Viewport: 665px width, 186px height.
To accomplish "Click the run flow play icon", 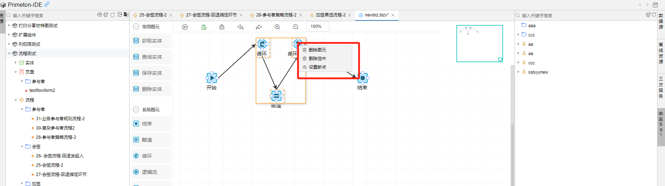I will click(185, 27).
